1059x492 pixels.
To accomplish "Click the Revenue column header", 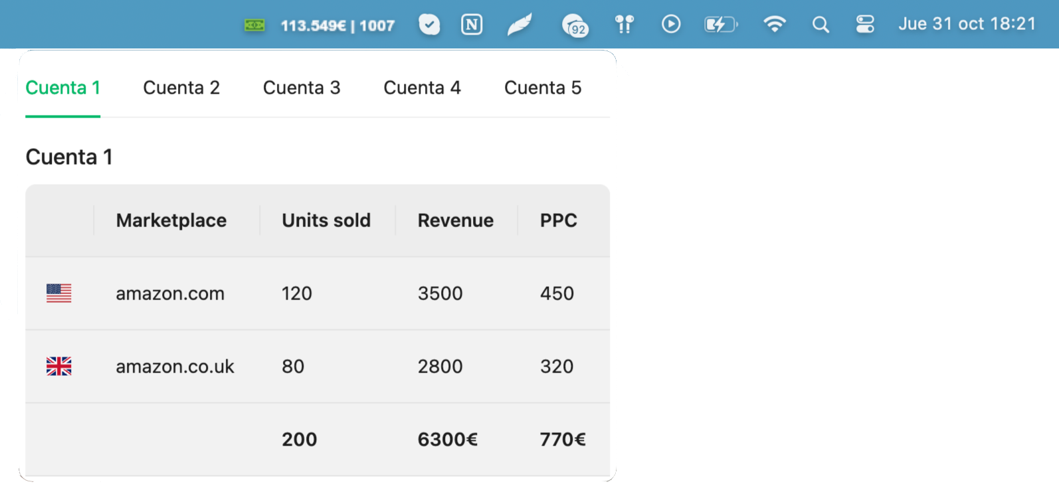I will (456, 220).
